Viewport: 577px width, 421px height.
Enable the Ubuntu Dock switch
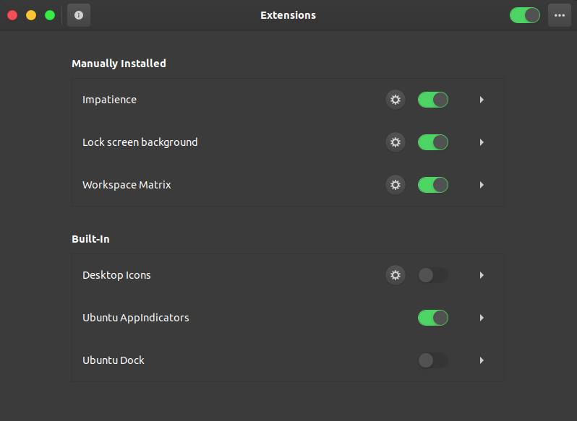(432, 360)
